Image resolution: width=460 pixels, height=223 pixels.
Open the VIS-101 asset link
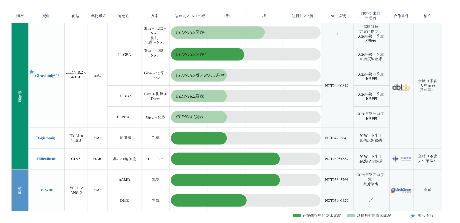[x=47, y=190]
